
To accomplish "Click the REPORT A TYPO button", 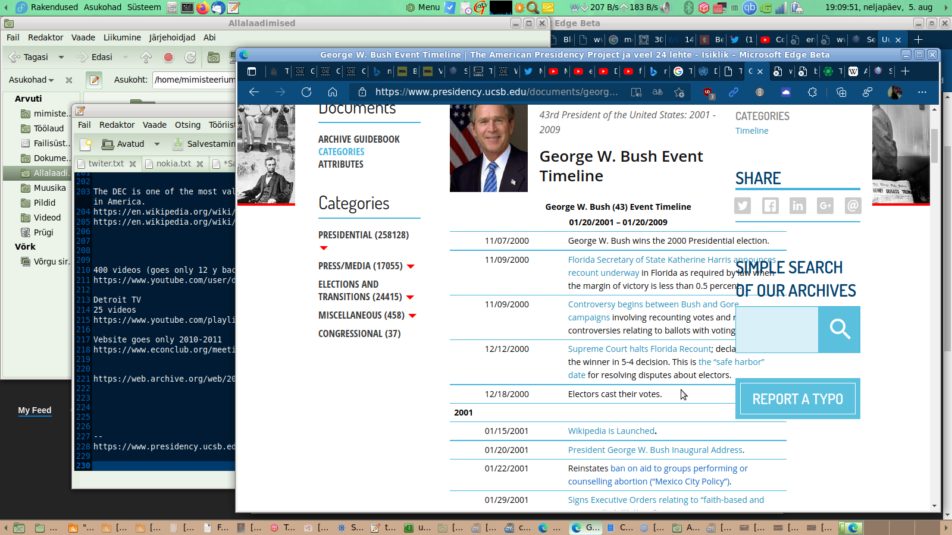I will point(797,399).
